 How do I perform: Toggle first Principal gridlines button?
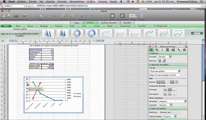(165, 90)
